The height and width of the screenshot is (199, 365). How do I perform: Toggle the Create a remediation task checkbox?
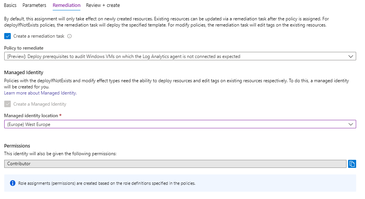(7, 36)
